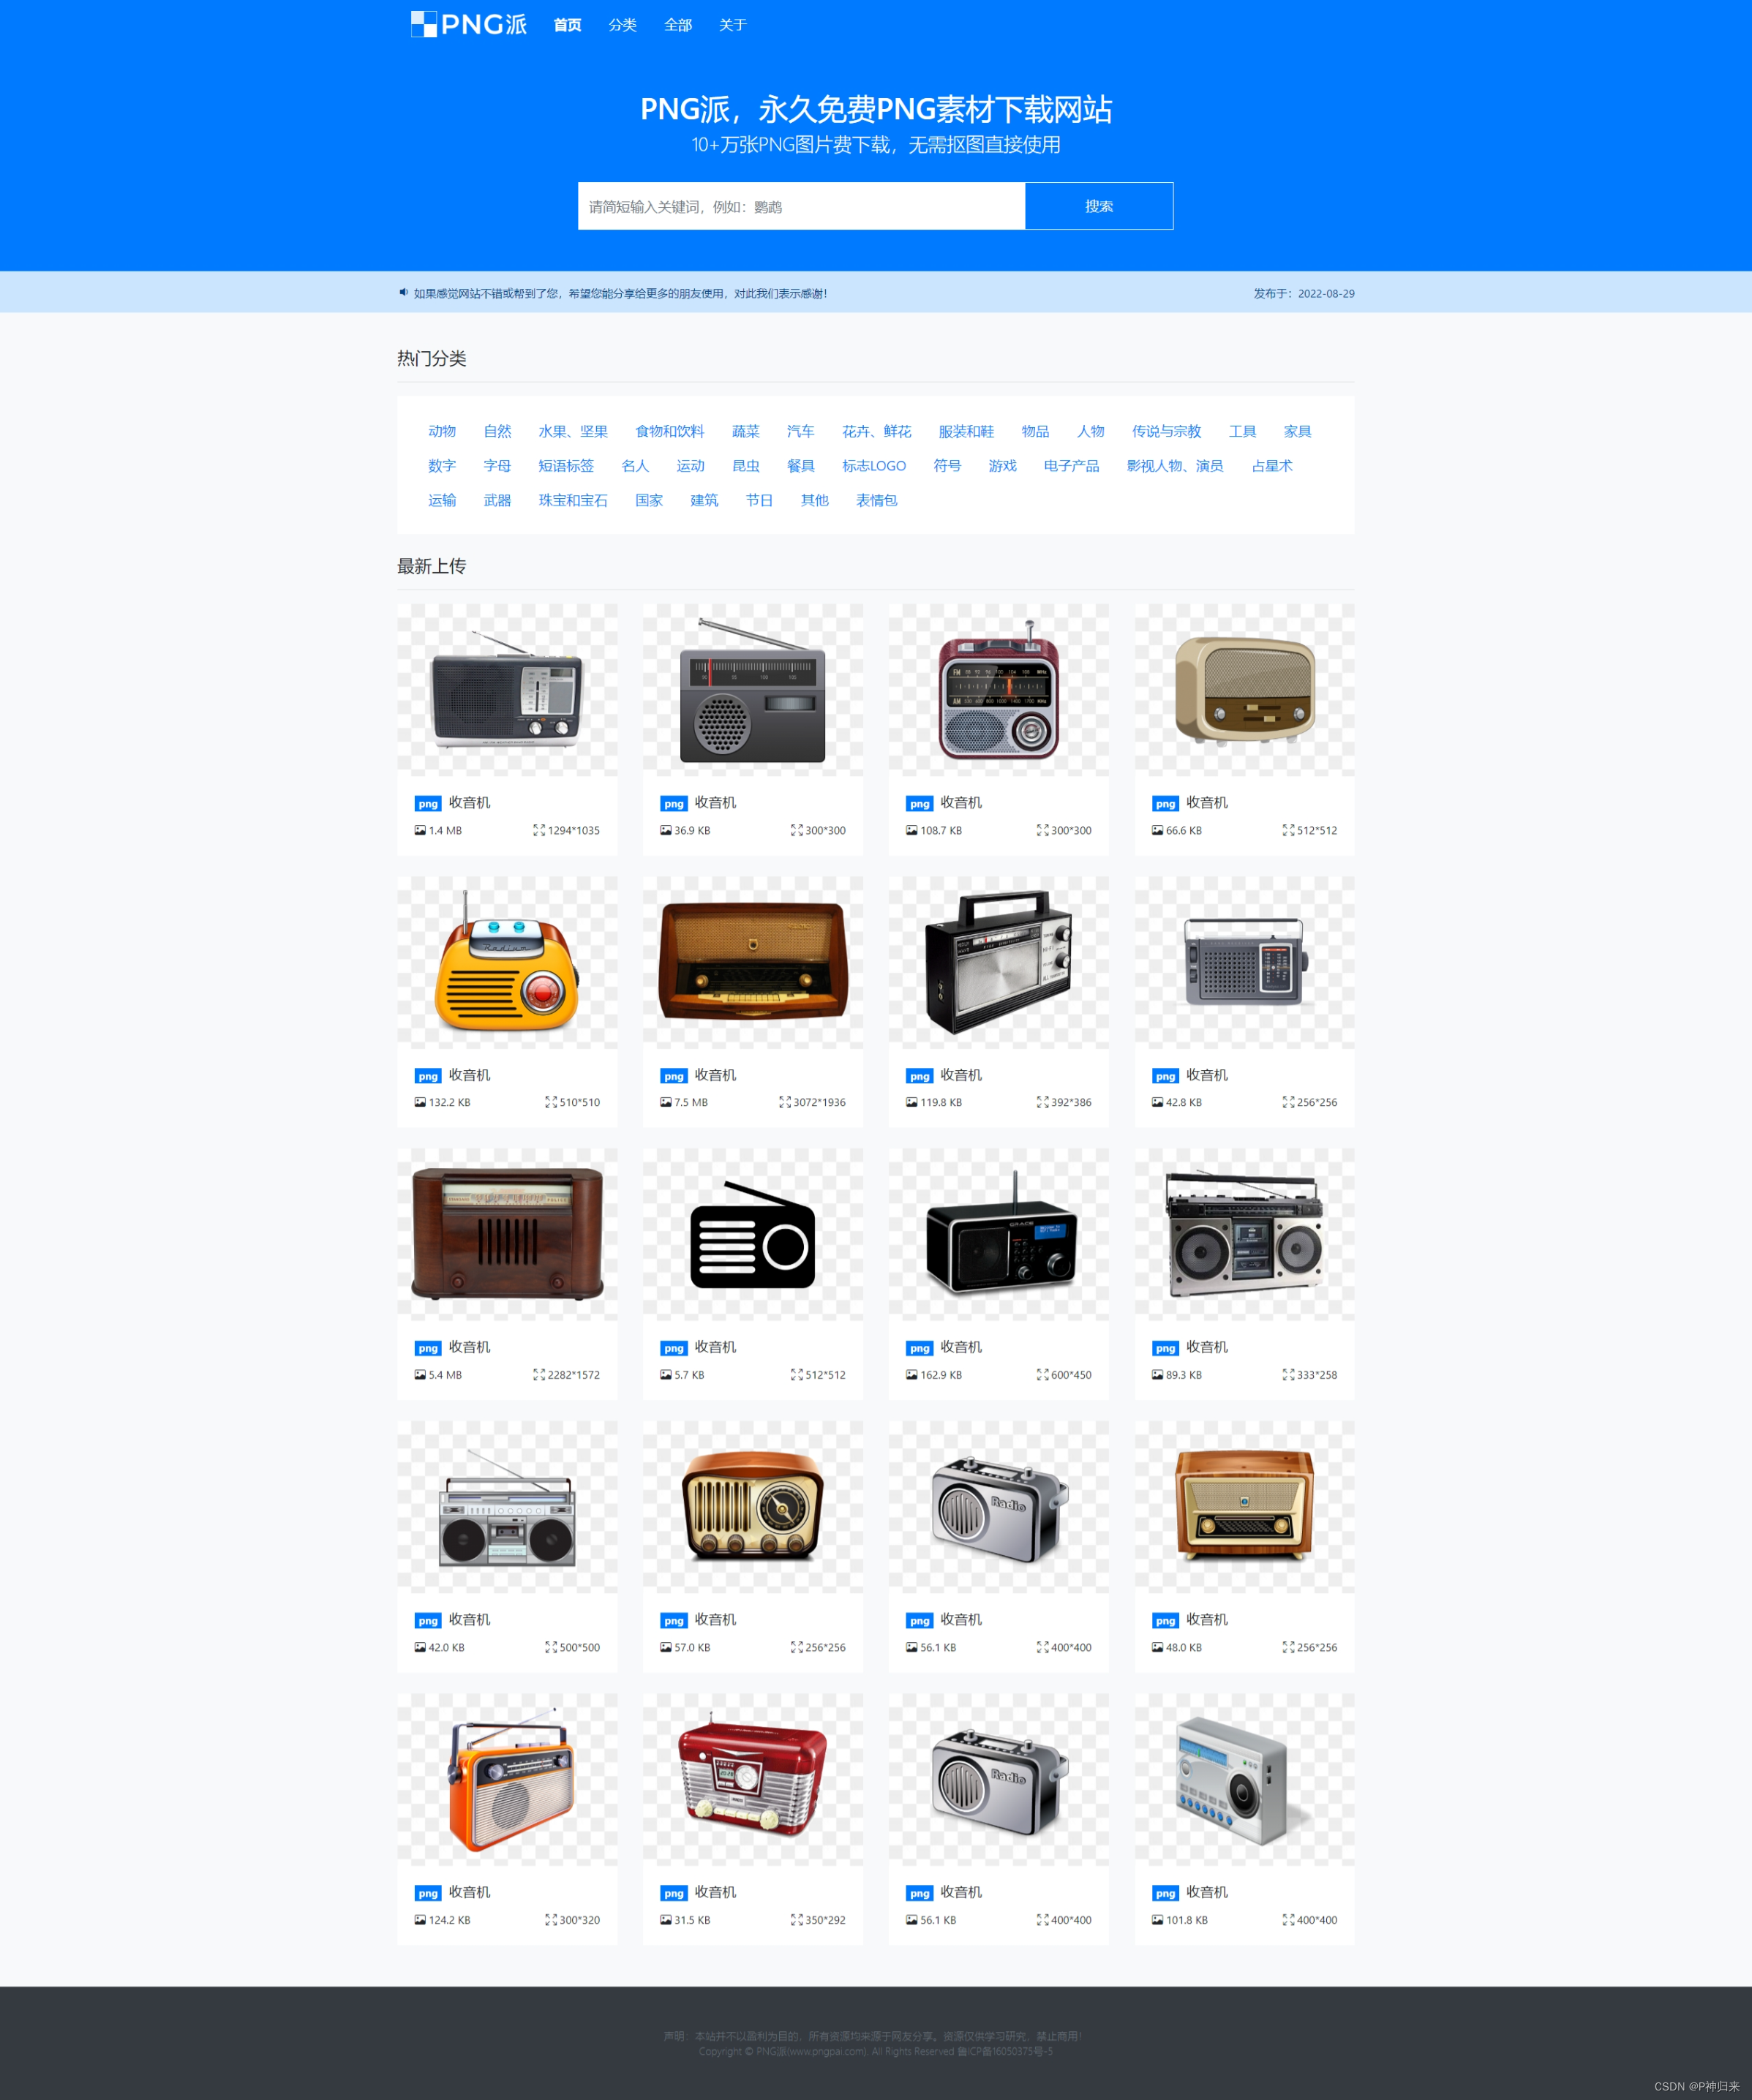This screenshot has height=2100, width=1752.
Task: Click file size icon beside 36.9 KB
Action: click(666, 831)
